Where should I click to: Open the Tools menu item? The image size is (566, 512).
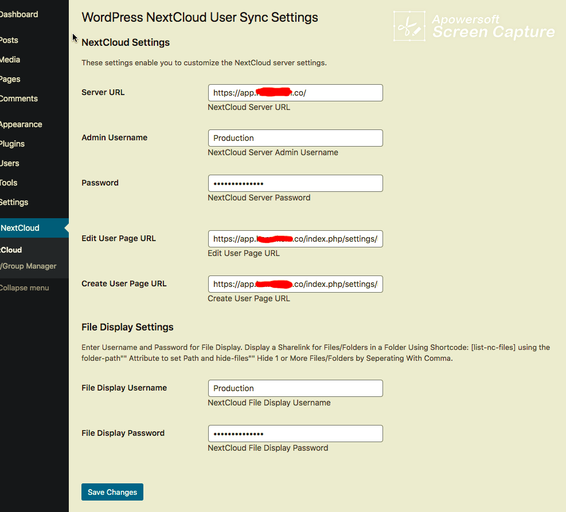tap(9, 183)
